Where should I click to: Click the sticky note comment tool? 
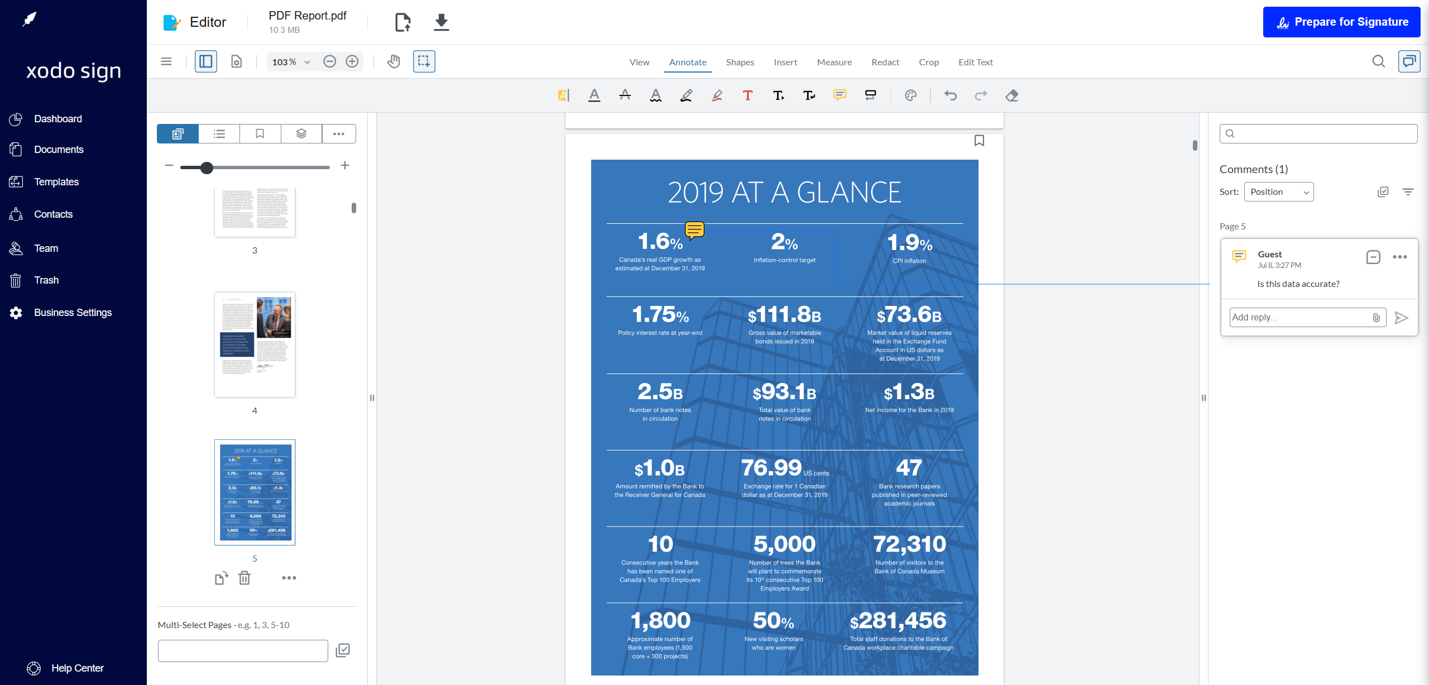click(840, 95)
